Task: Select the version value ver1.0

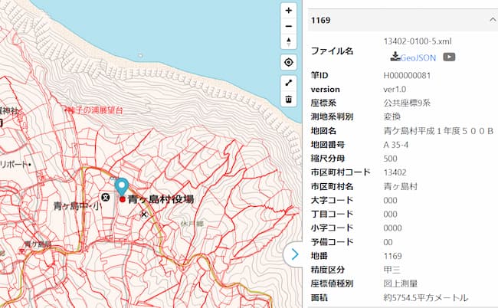Action: pyautogui.click(x=395, y=89)
